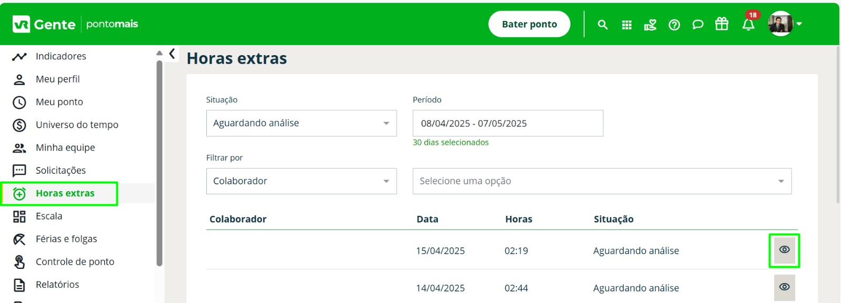Viewport: 841px width, 303px height.
Task: Click the Bater ponto button
Action: point(529,24)
